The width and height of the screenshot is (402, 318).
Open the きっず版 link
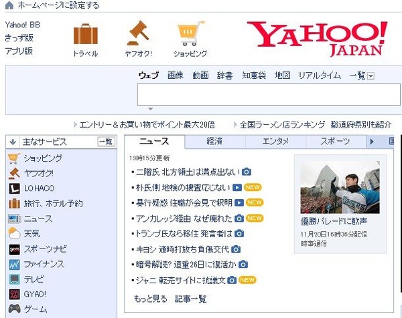[19, 38]
